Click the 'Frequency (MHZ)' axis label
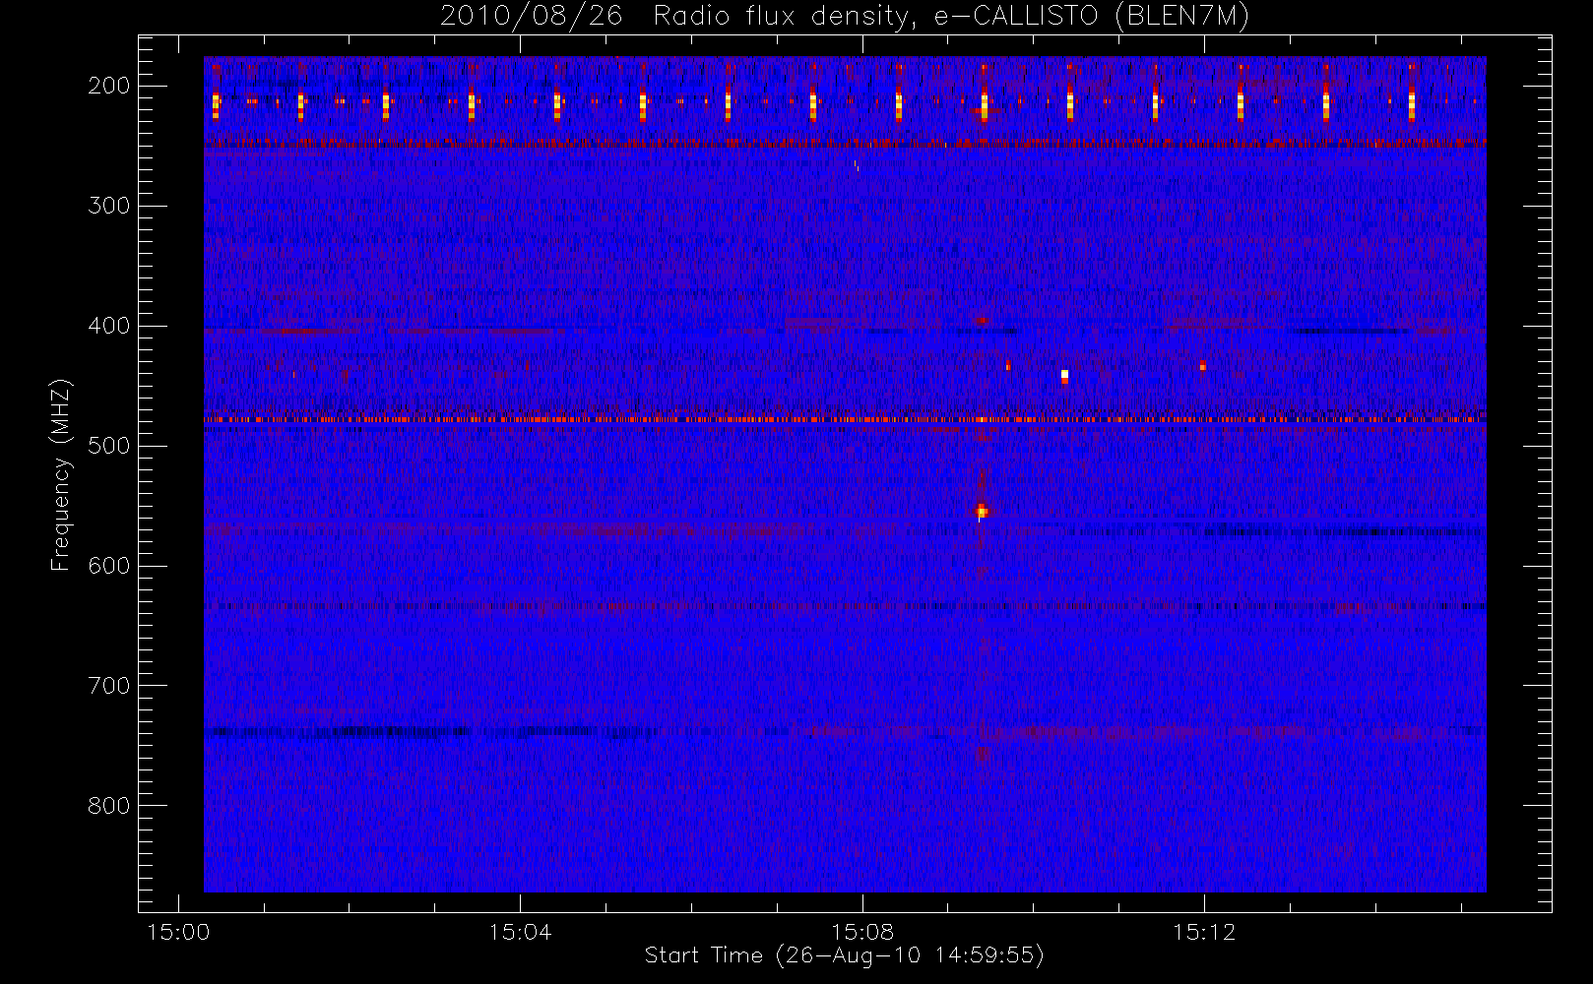Image resolution: width=1593 pixels, height=984 pixels. point(61,474)
